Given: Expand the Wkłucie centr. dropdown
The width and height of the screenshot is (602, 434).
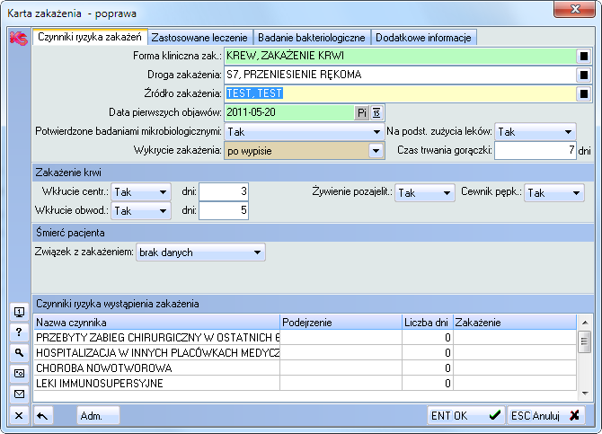Looking at the screenshot, I should pyautogui.click(x=163, y=191).
